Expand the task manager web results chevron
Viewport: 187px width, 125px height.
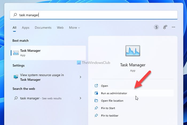[80, 98]
